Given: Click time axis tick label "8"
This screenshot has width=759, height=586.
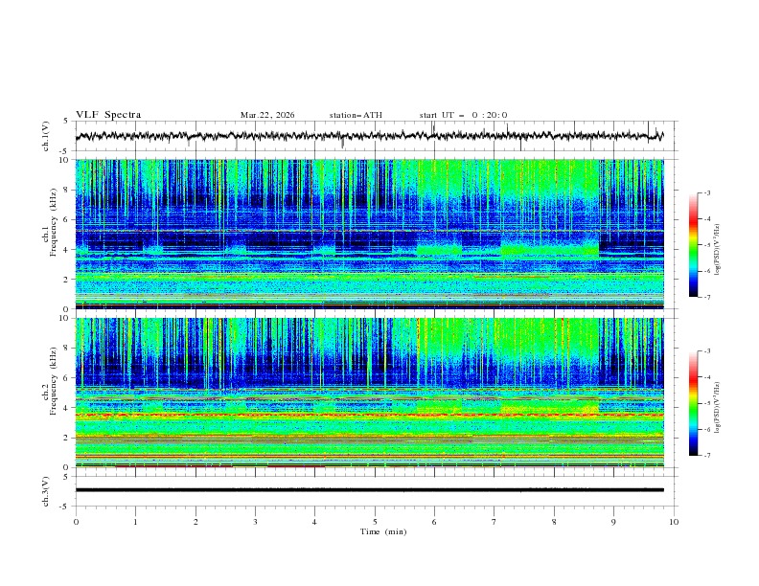Looking at the screenshot, I should [554, 522].
